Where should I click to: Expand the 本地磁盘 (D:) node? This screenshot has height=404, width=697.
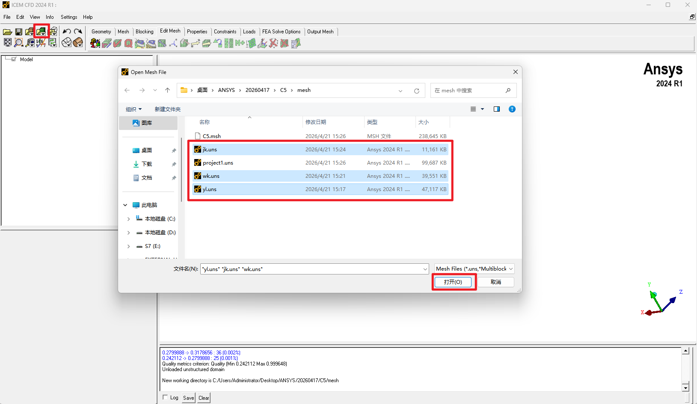[128, 233]
